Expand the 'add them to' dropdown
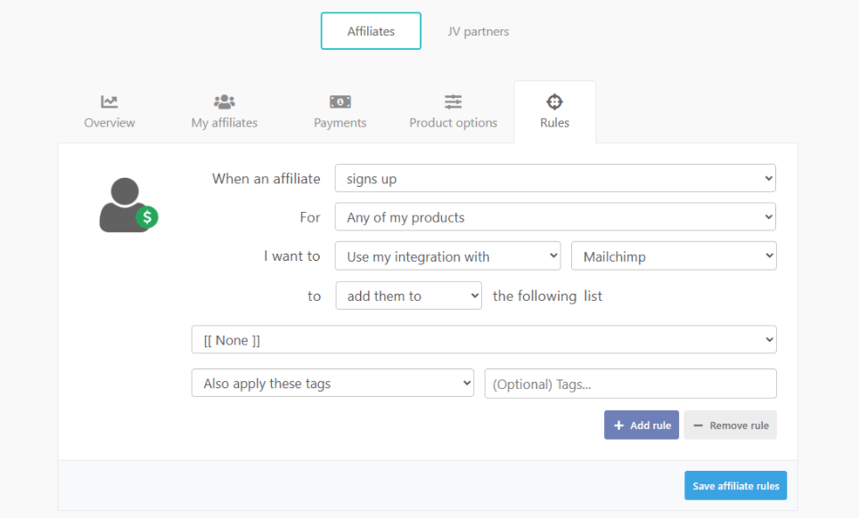This screenshot has width=859, height=518. pyautogui.click(x=408, y=295)
